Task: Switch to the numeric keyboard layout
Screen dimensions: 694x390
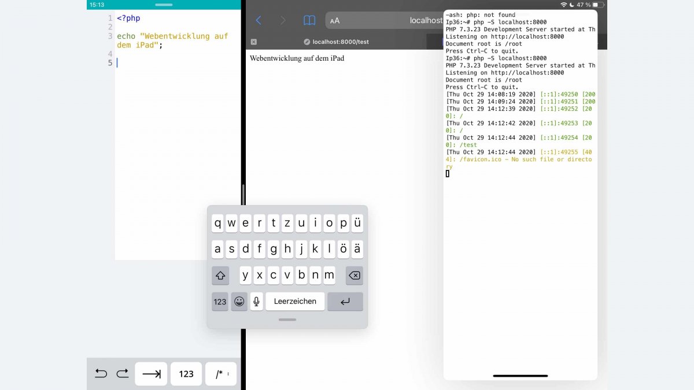Action: tap(220, 301)
